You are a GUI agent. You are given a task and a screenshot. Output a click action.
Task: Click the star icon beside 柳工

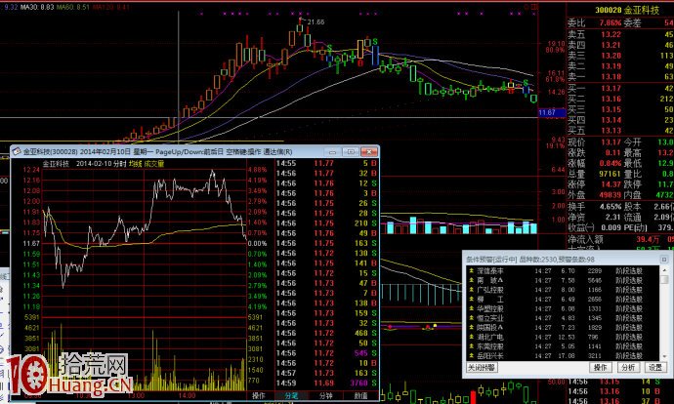pos(472,300)
